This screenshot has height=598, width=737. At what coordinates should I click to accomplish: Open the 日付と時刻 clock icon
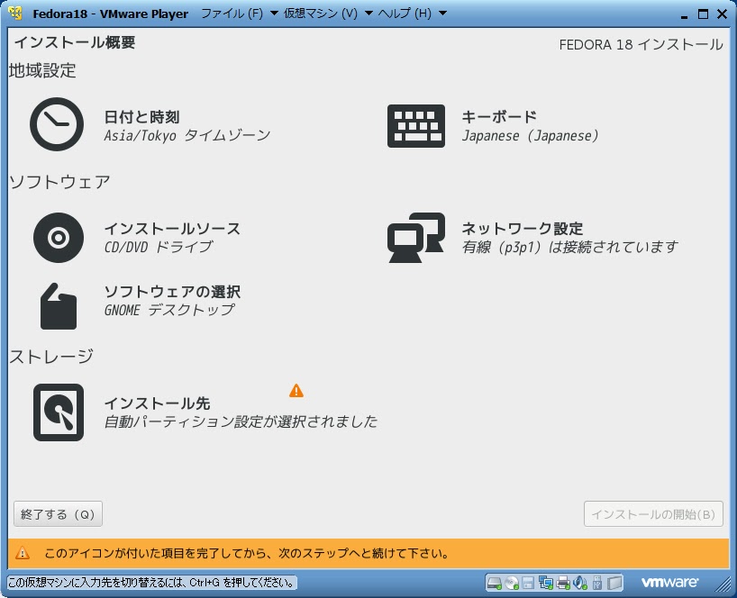(57, 124)
